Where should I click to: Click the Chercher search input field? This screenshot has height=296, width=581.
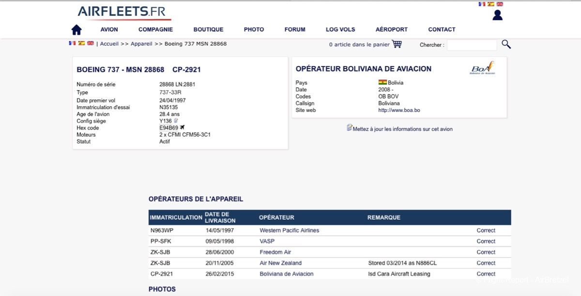coord(472,45)
